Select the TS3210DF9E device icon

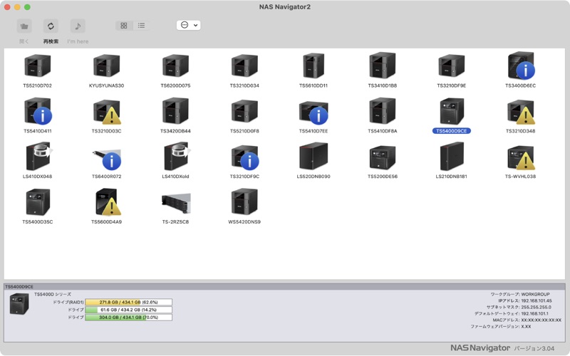click(x=451, y=66)
